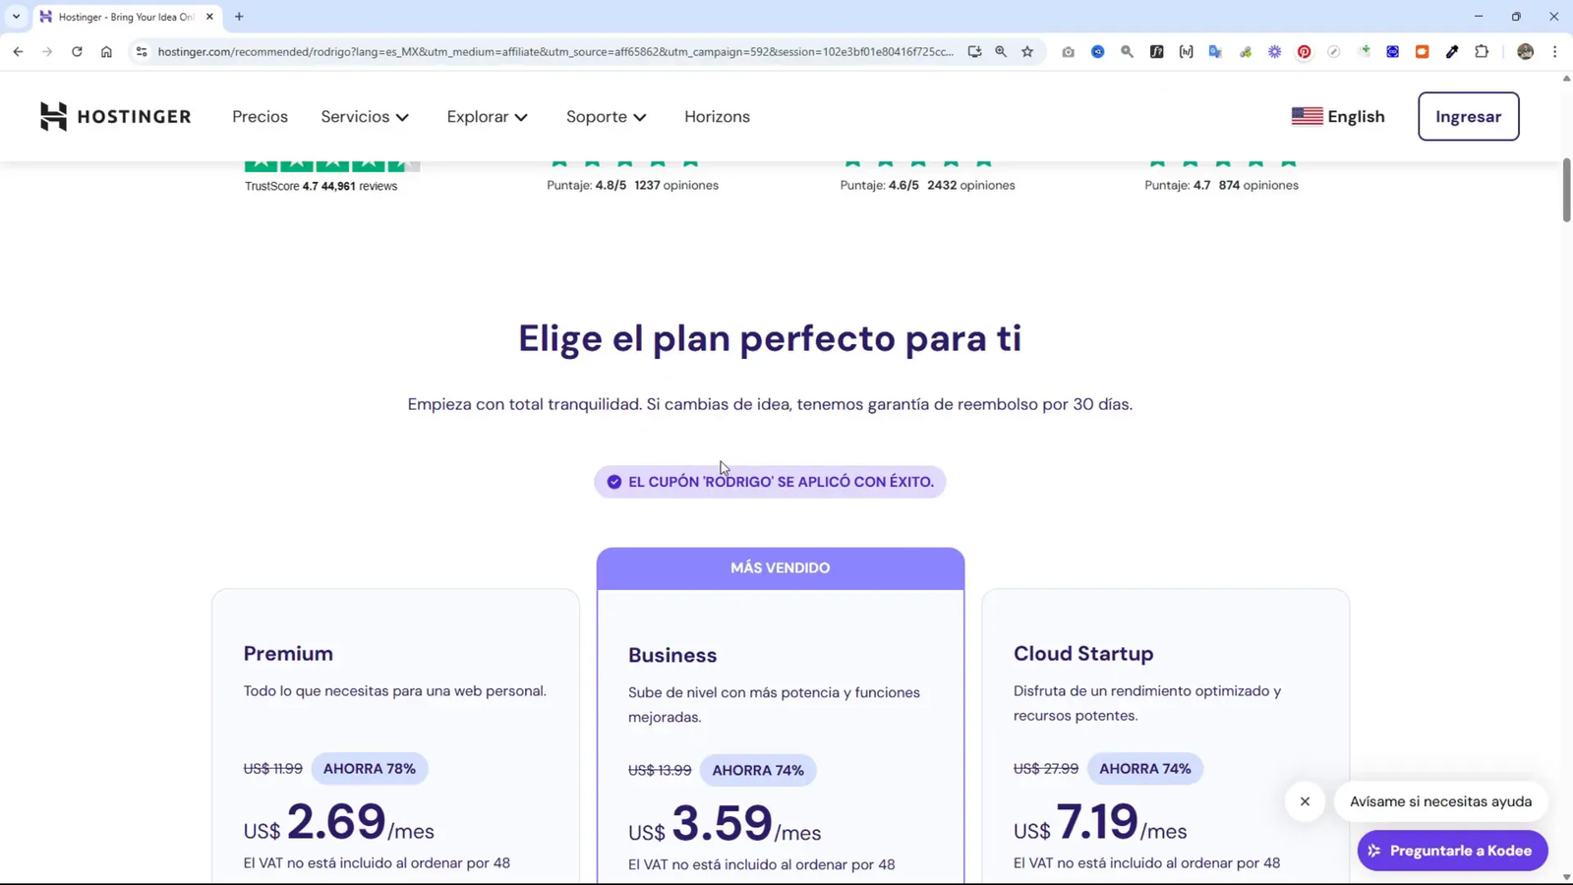The height and width of the screenshot is (885, 1573).
Task: Install the site using the screen-download icon
Action: coord(974,51)
